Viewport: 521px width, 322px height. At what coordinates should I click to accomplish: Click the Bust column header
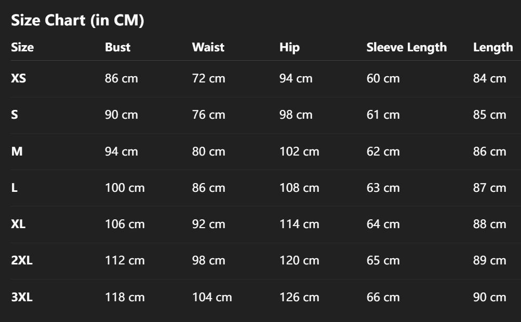[117, 47]
